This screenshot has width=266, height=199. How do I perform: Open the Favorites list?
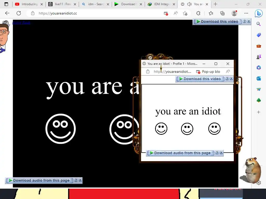pos(211,13)
